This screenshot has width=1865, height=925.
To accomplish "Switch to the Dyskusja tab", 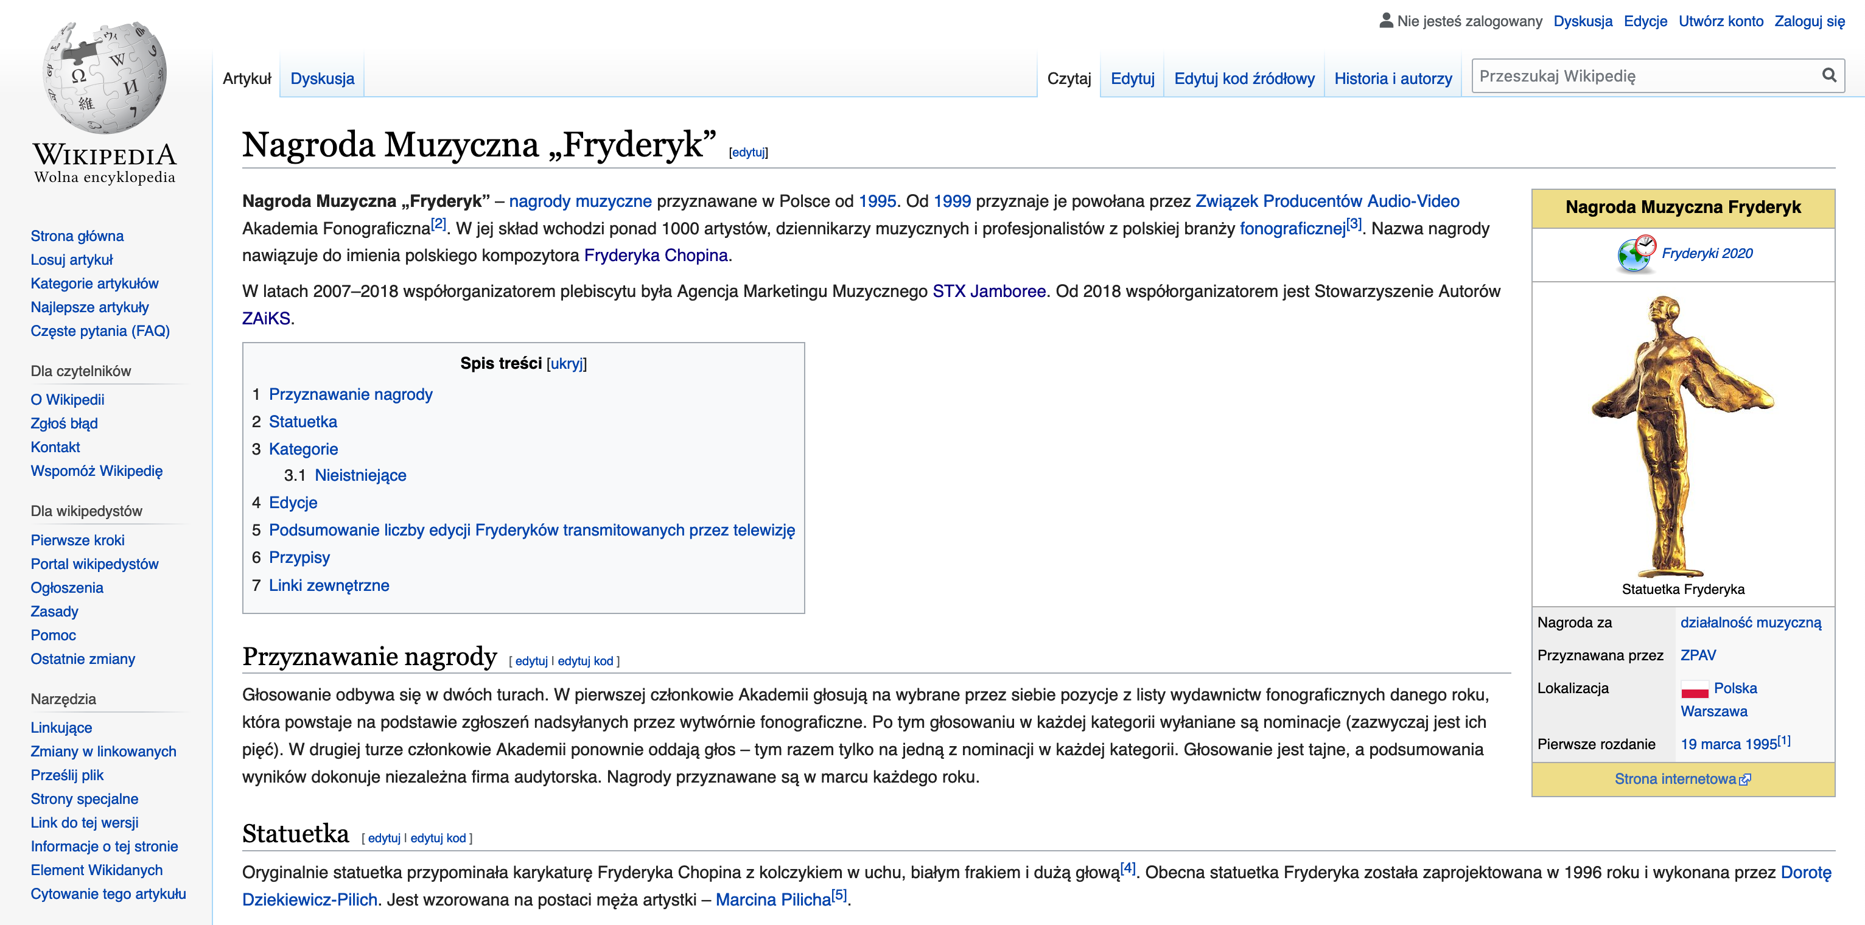I will (x=322, y=78).
